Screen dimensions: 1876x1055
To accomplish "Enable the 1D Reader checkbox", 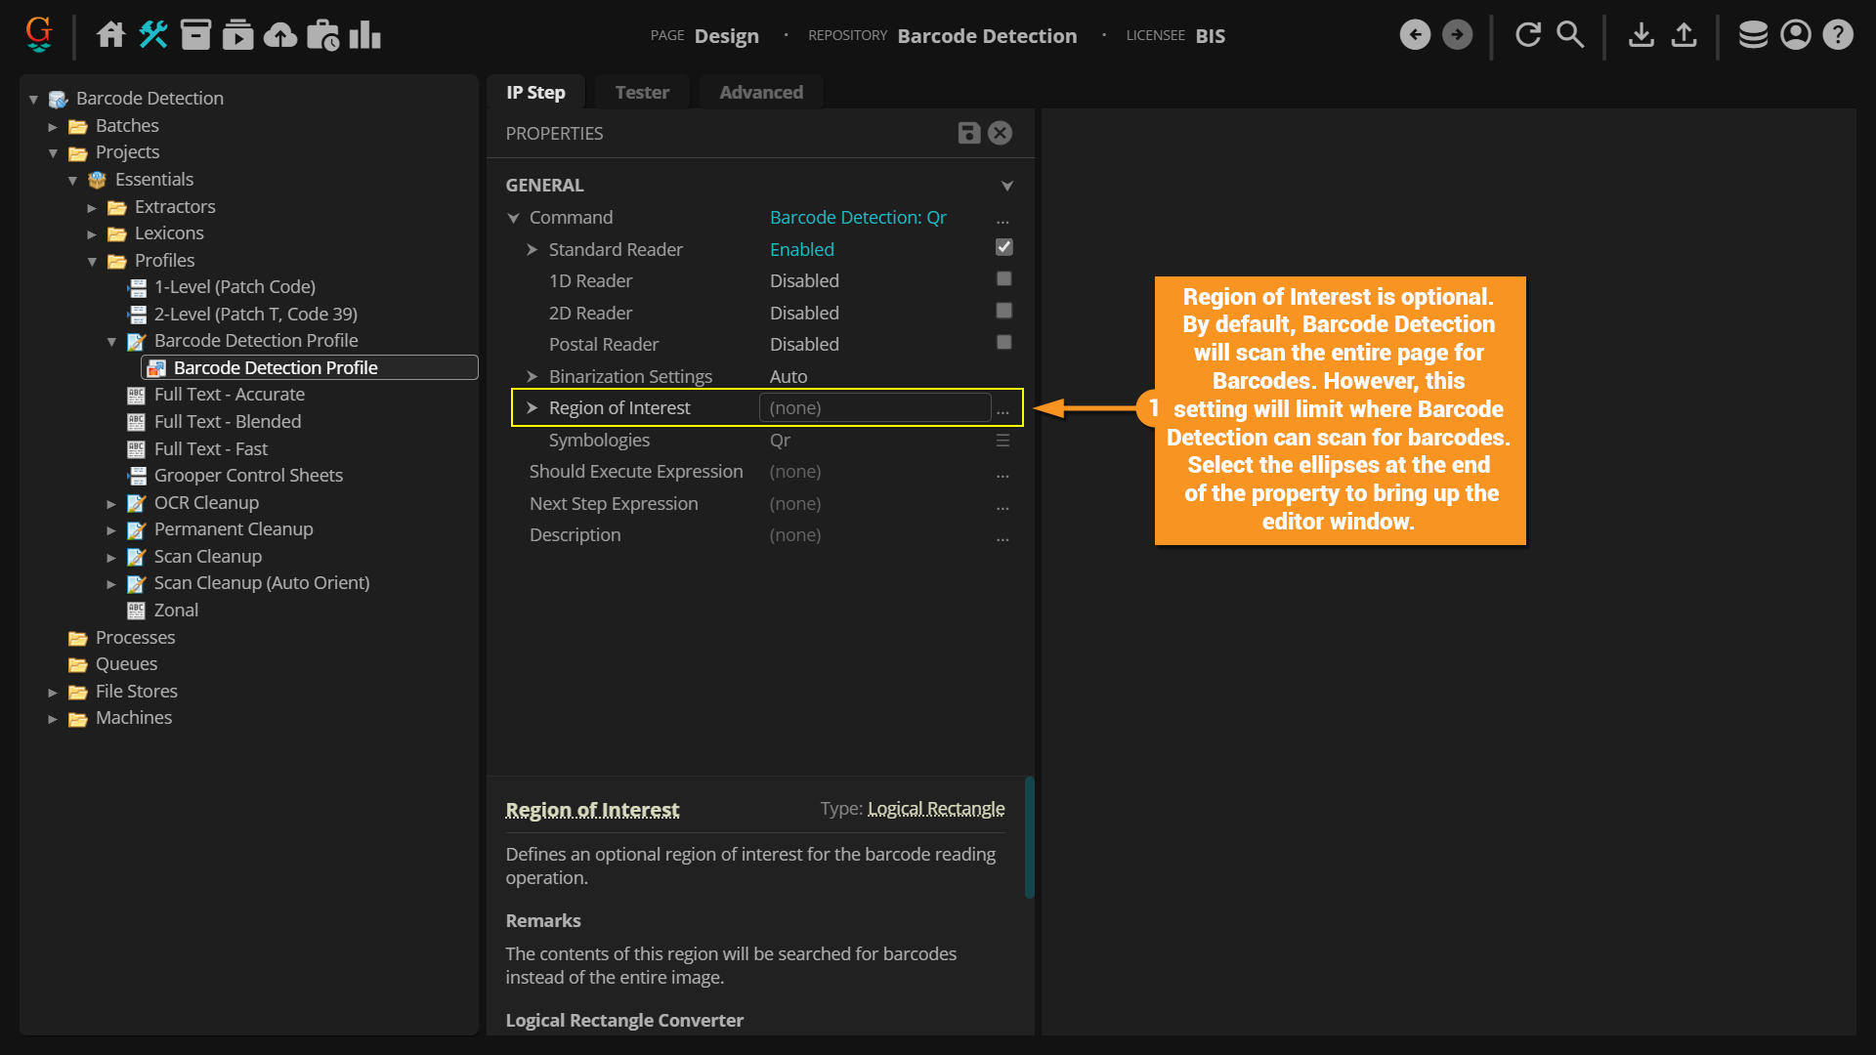I will click(1003, 279).
